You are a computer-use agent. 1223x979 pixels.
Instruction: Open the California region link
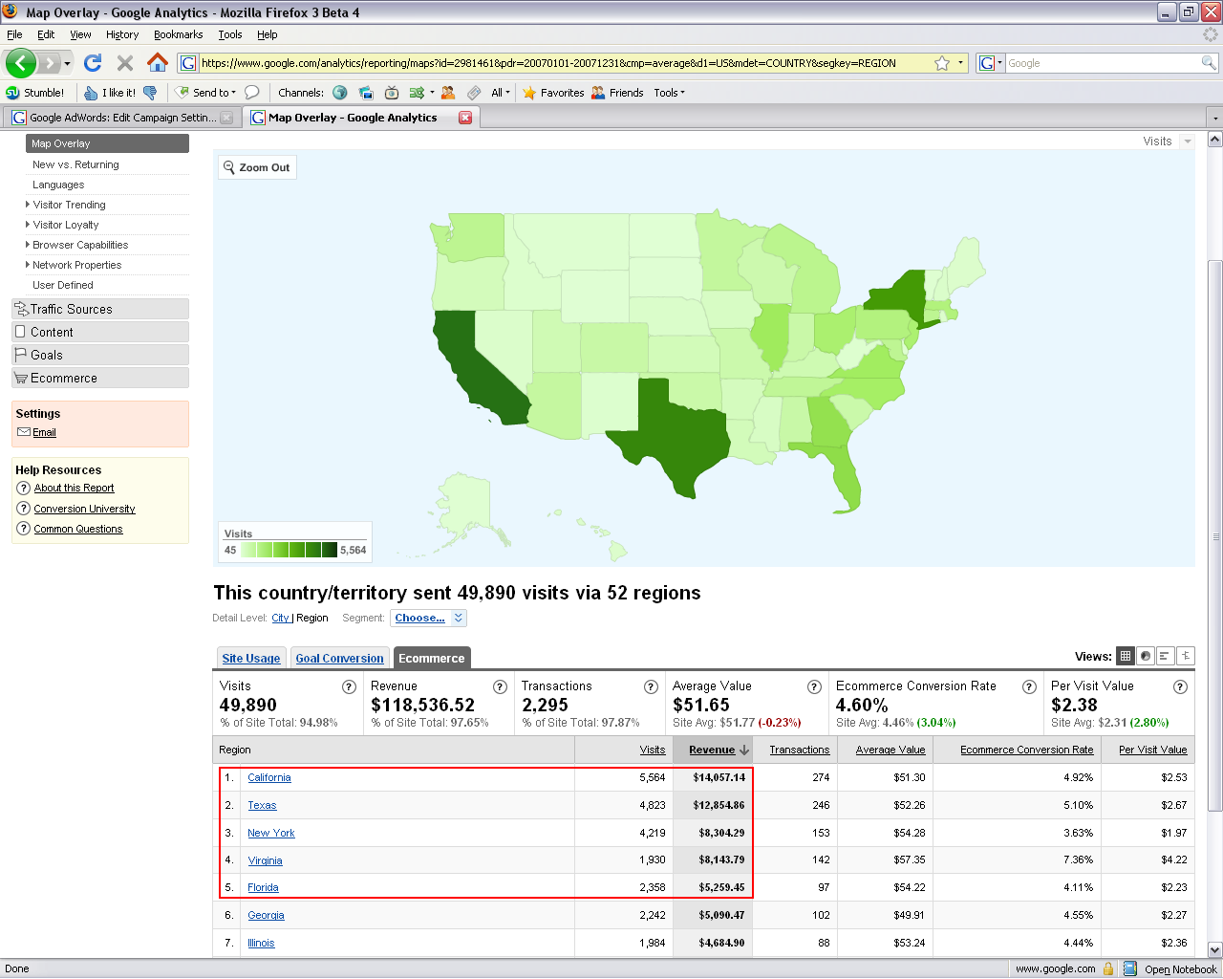click(x=269, y=778)
